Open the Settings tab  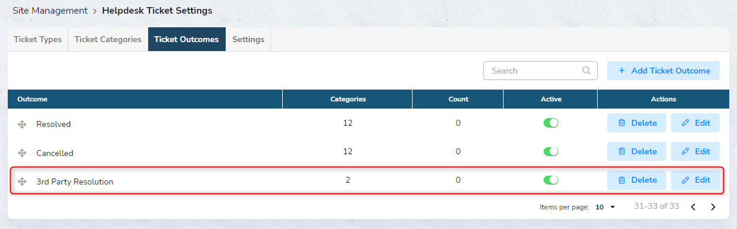[x=248, y=39]
